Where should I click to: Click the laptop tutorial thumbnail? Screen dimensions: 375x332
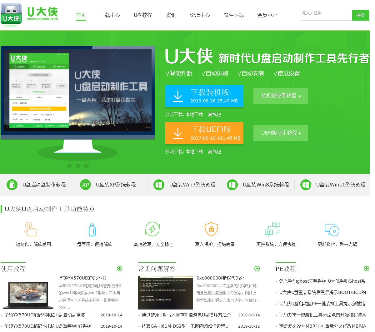point(28,295)
